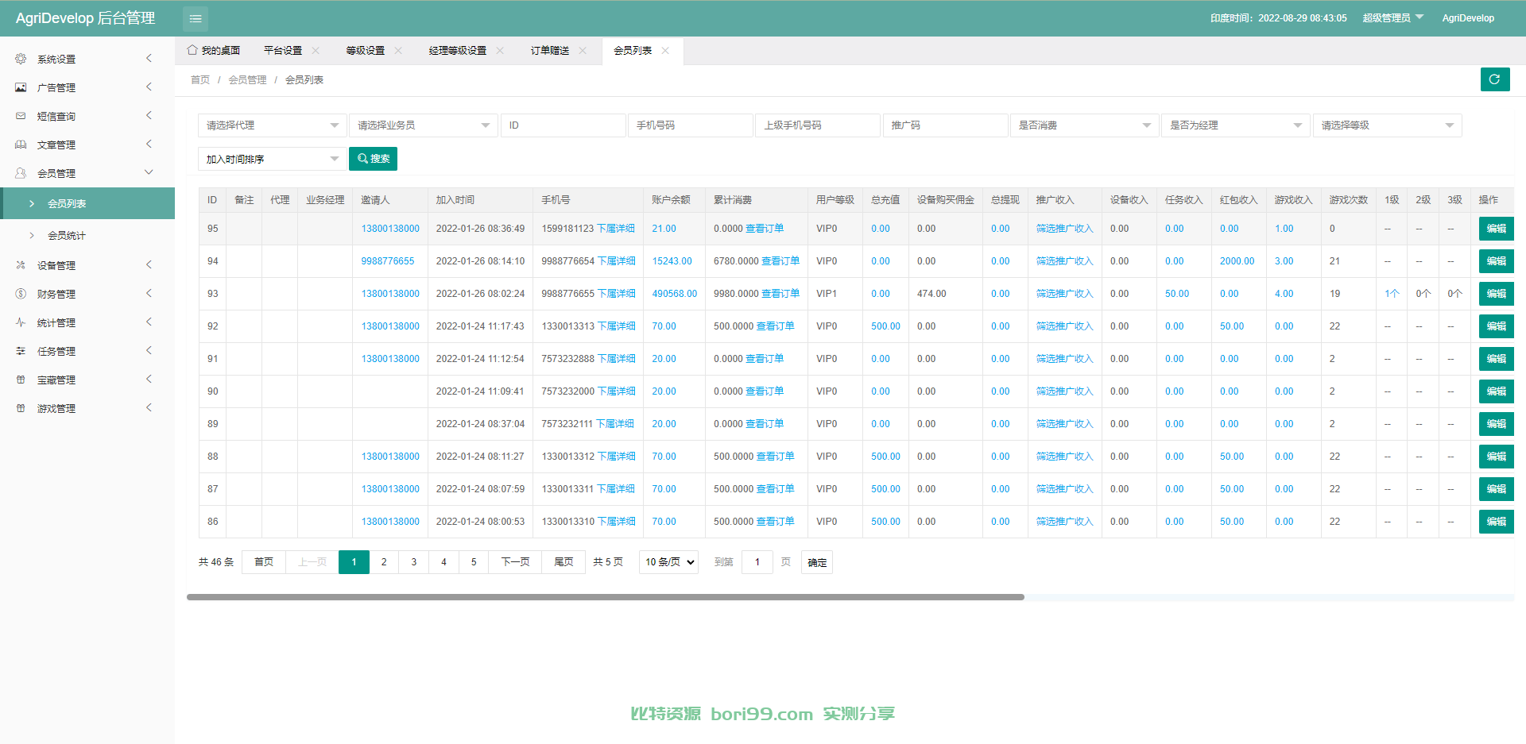The height and width of the screenshot is (744, 1526).
Task: Click the 搜索 search button
Action: (x=373, y=159)
